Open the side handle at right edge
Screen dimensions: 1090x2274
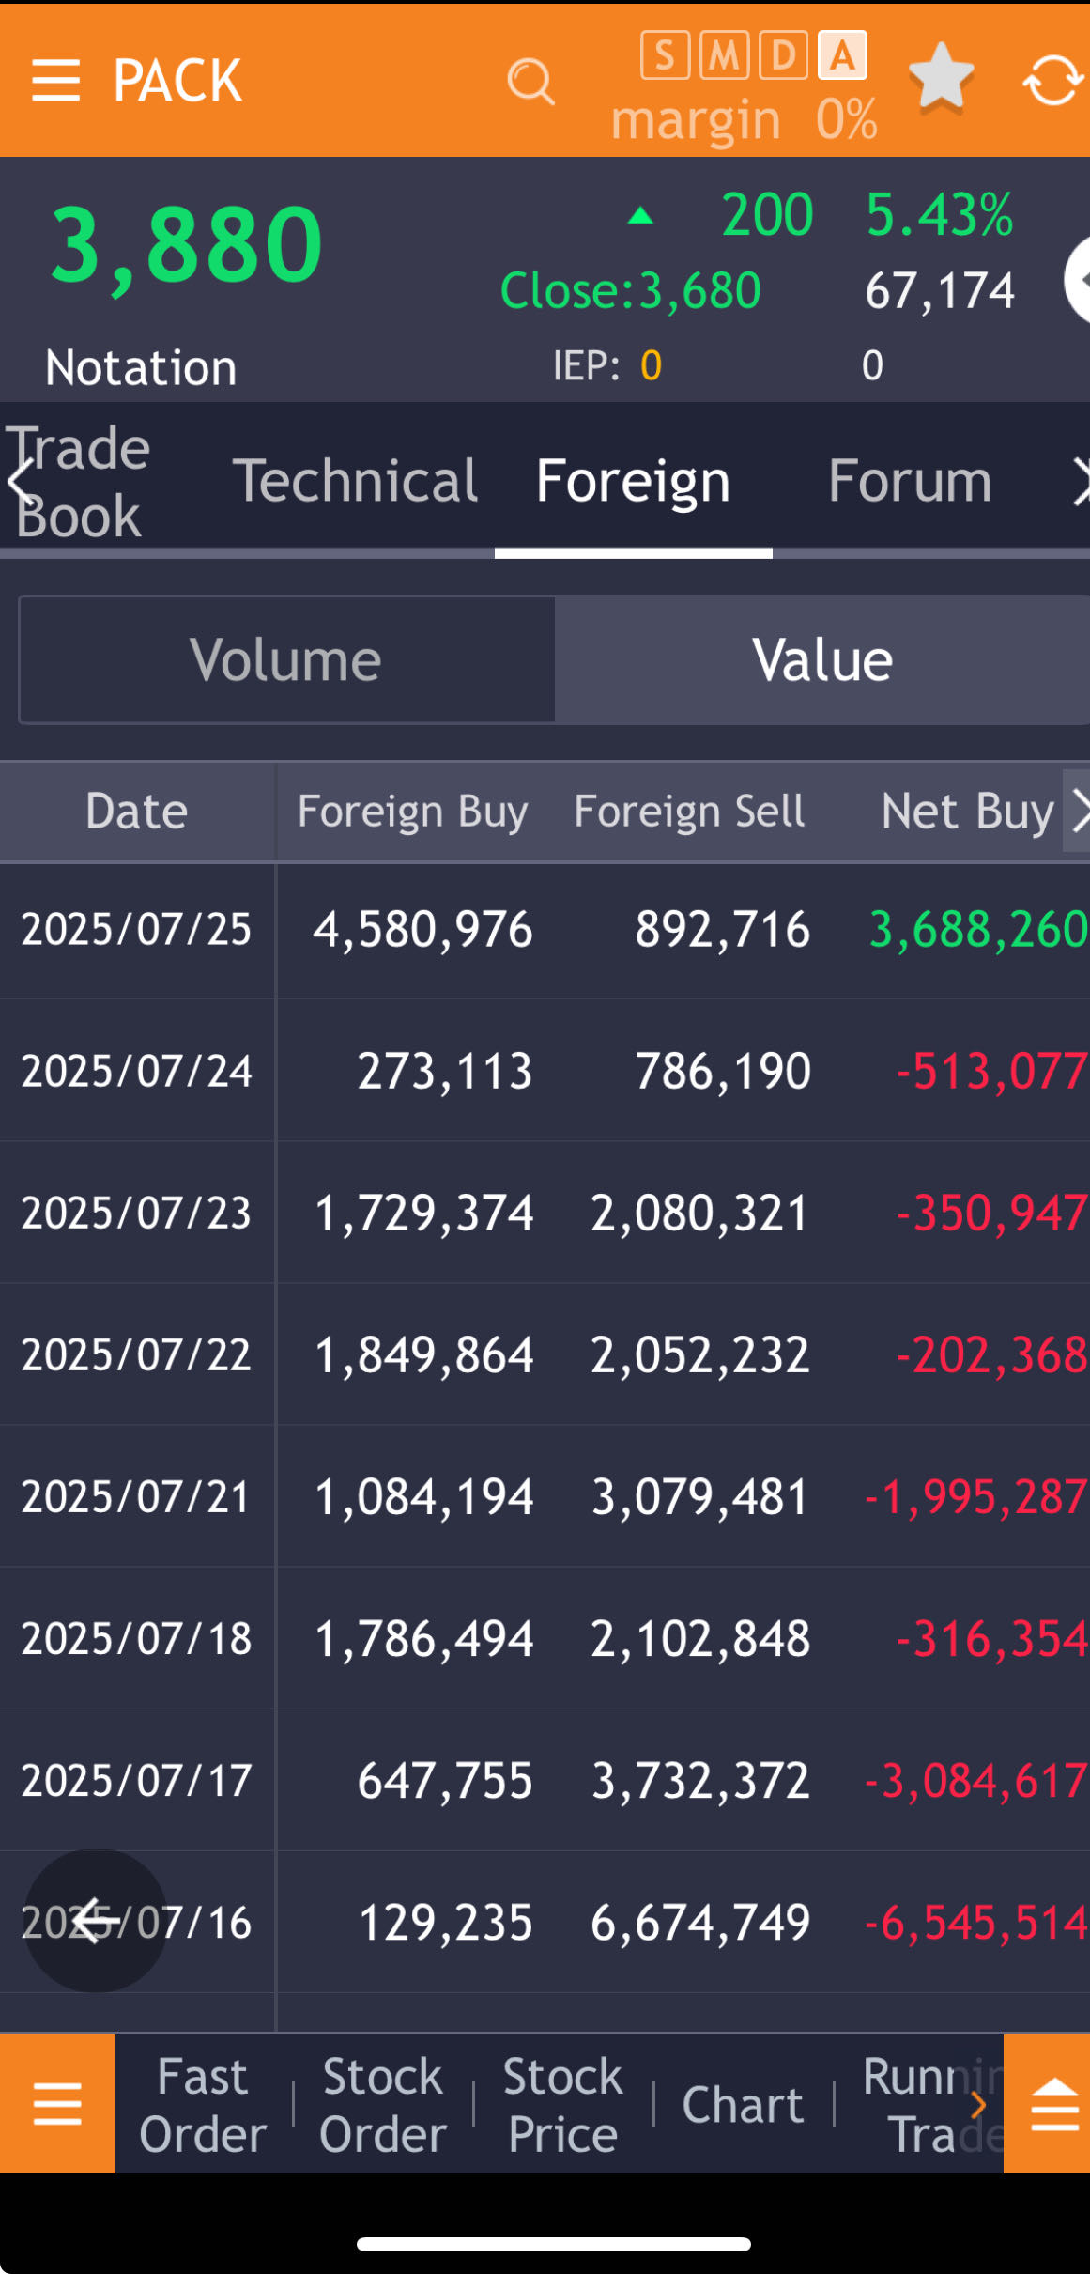pos(1078,280)
